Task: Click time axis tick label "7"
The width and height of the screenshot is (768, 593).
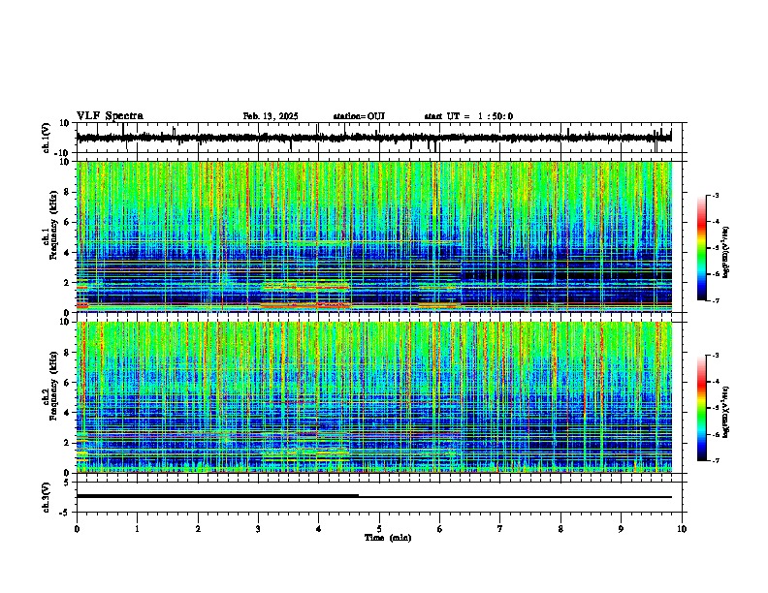Action: pyautogui.click(x=500, y=529)
